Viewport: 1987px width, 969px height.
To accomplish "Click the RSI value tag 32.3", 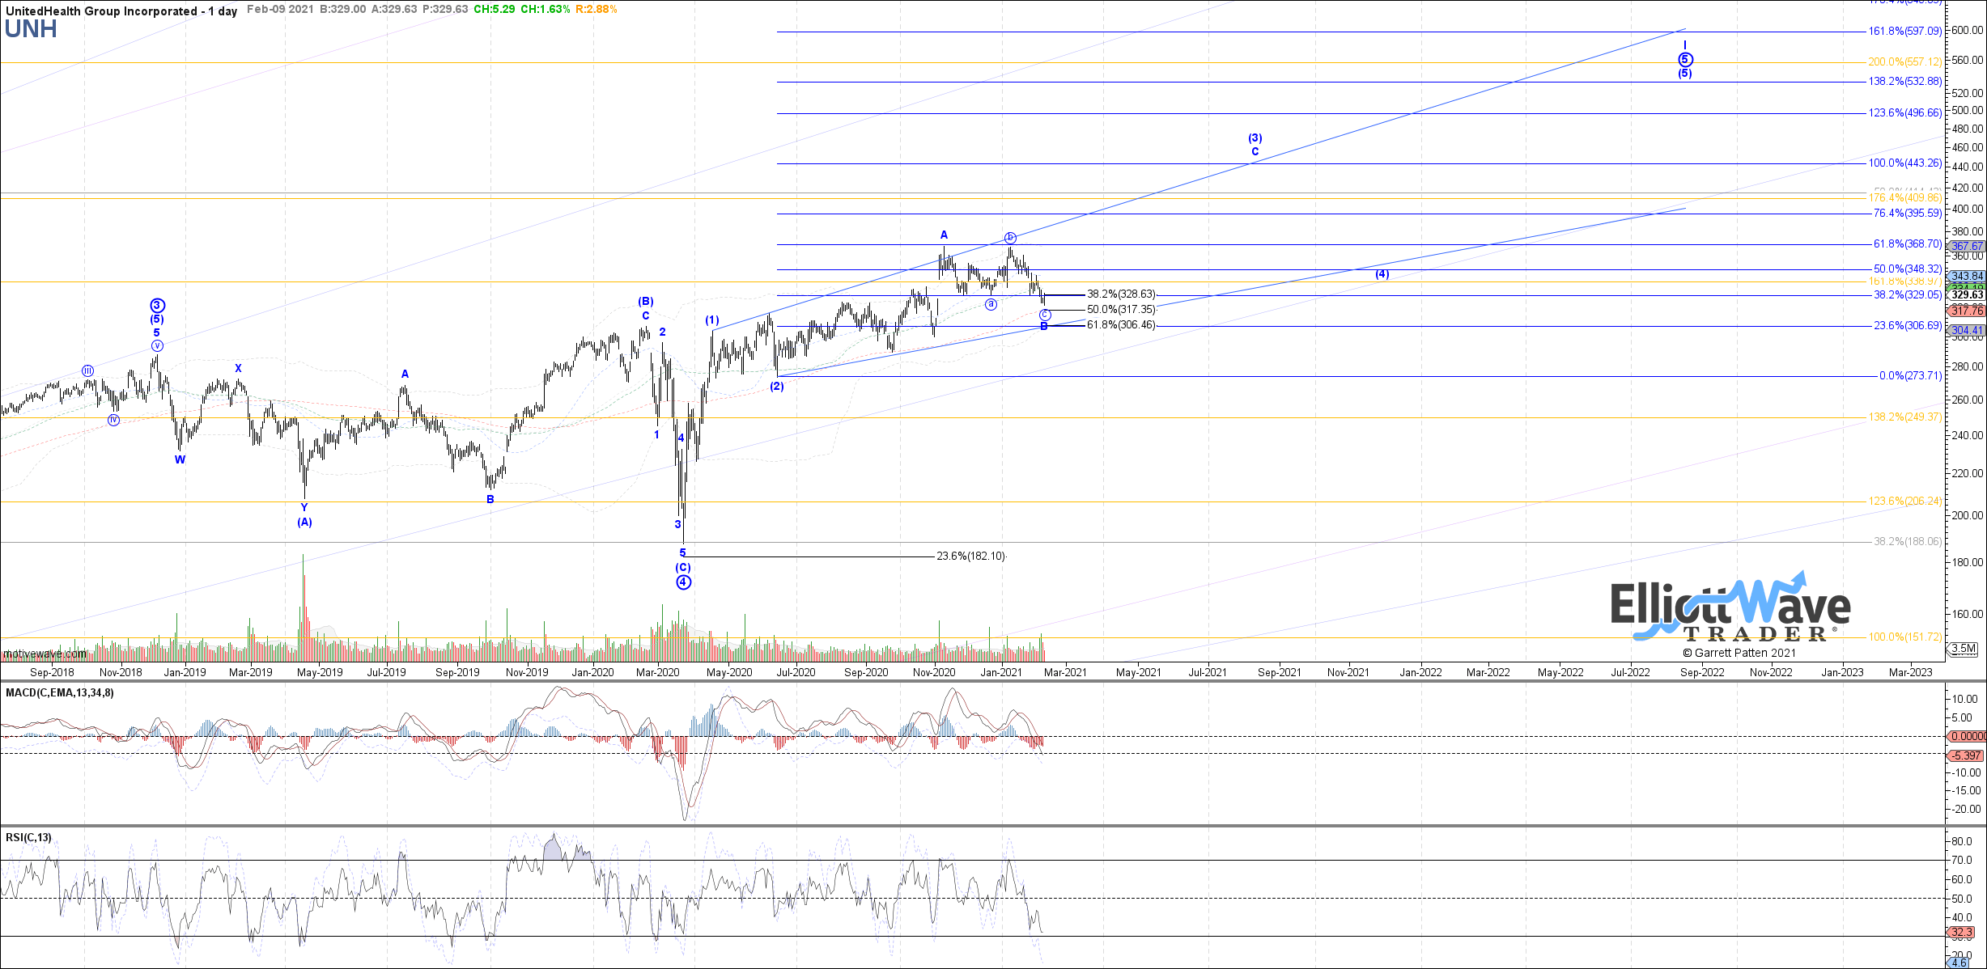I will coord(1962,933).
